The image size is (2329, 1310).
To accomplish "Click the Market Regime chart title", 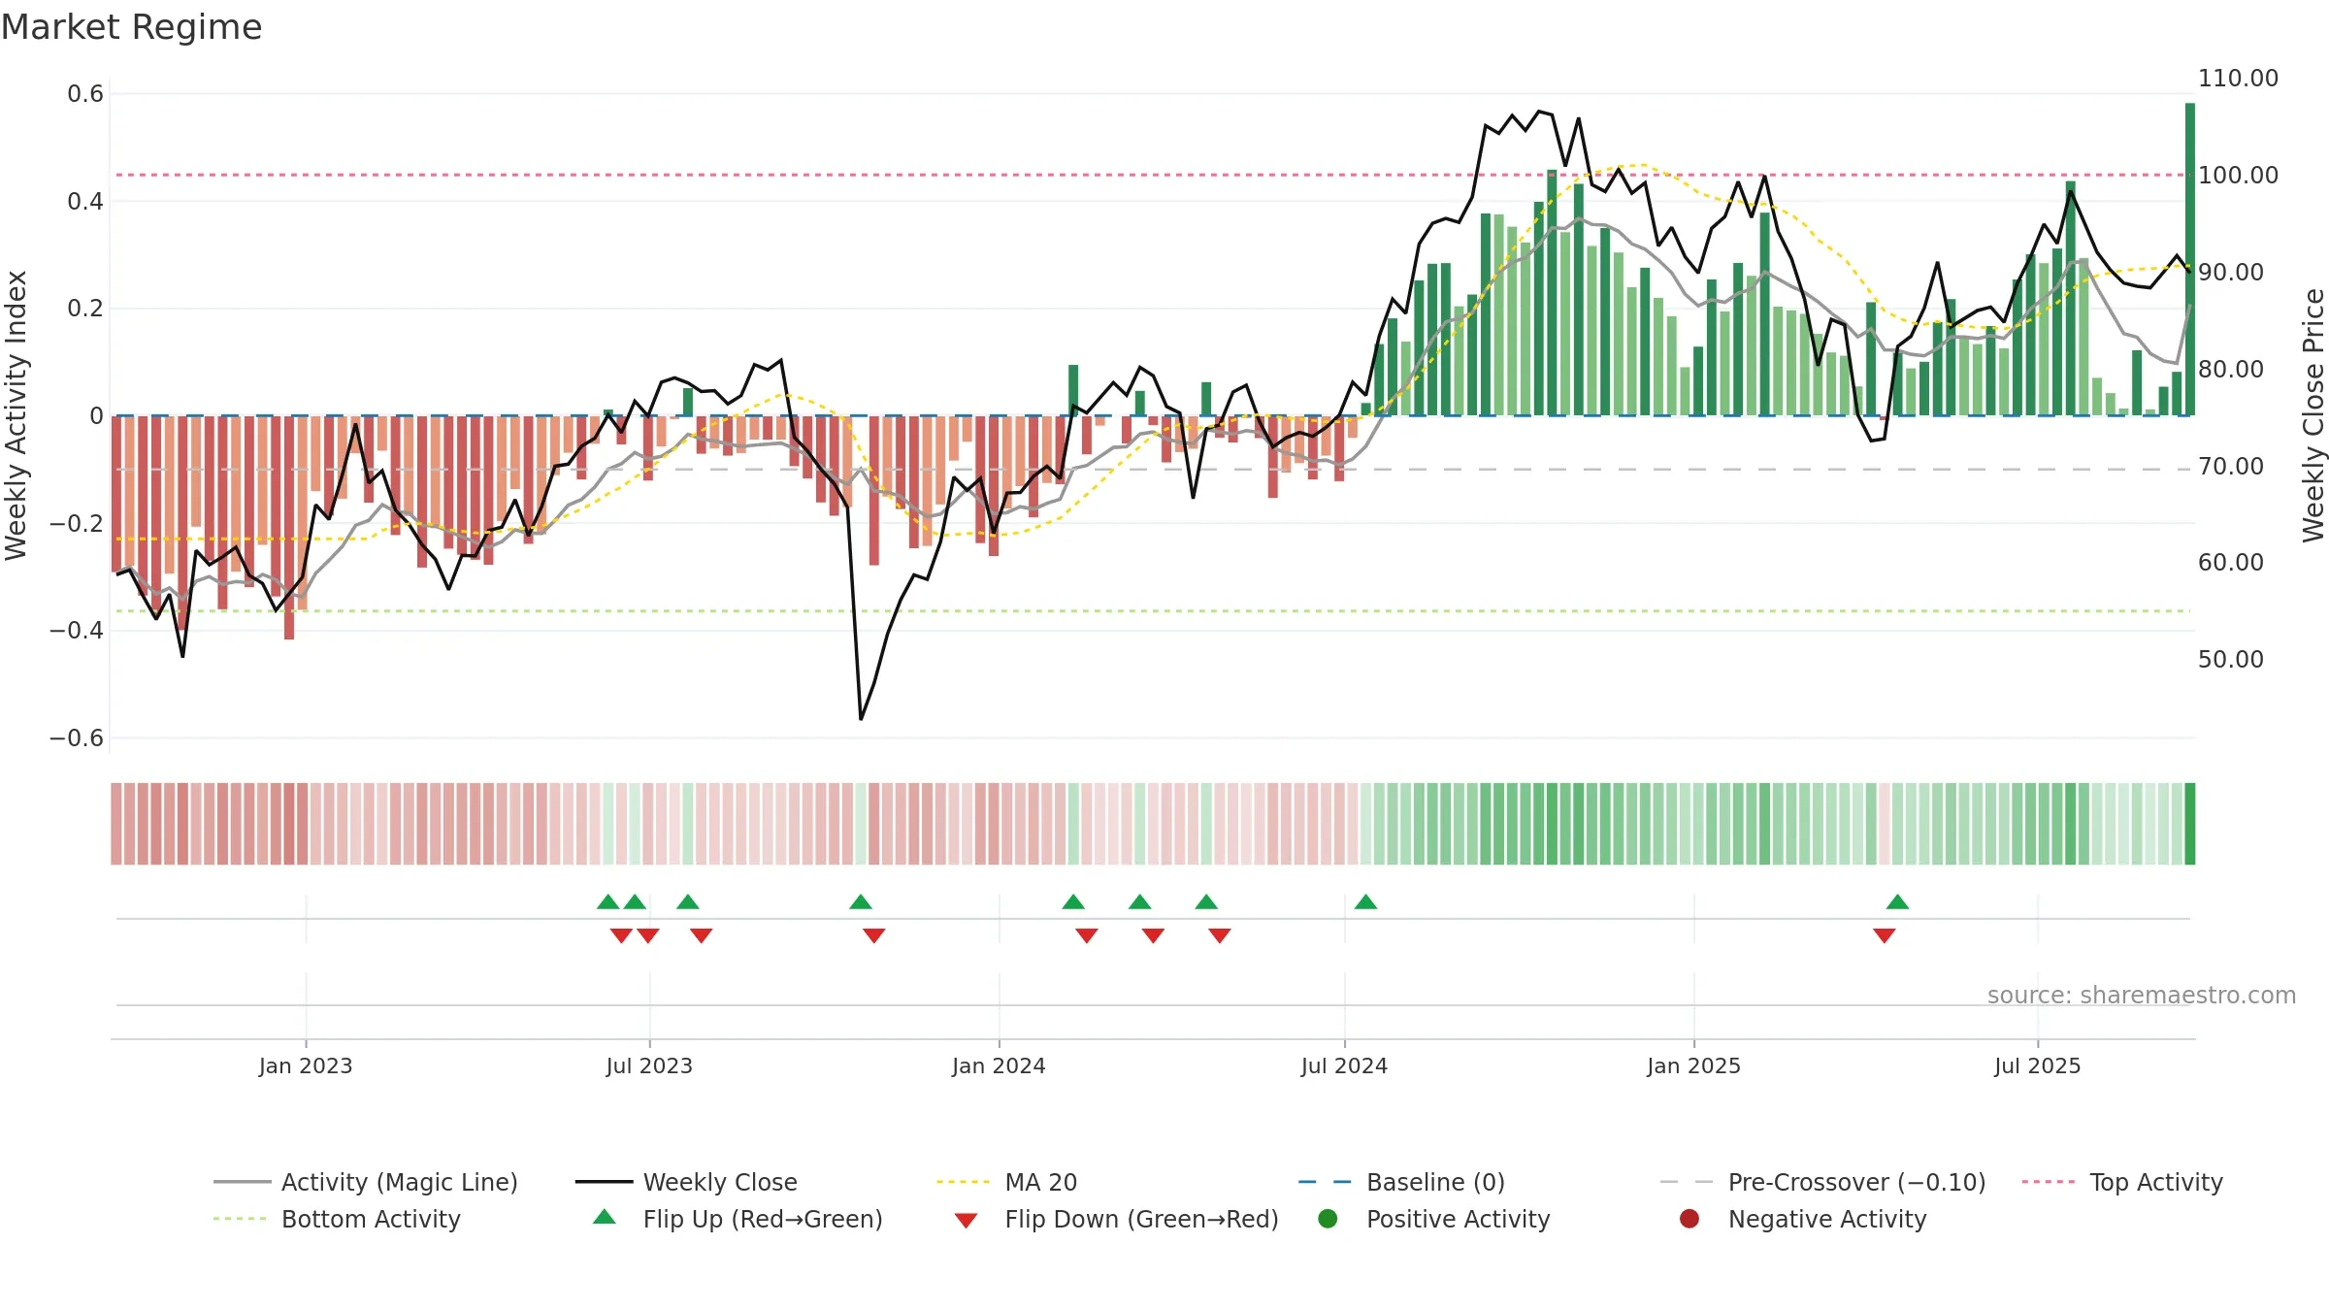I will [x=132, y=27].
